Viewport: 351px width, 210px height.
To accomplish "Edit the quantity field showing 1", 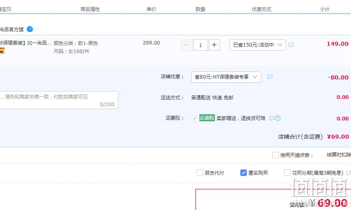I will (201, 45).
